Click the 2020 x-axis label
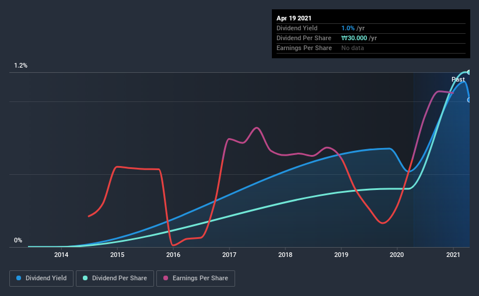Screen dimensions: 479x296 click(397, 255)
